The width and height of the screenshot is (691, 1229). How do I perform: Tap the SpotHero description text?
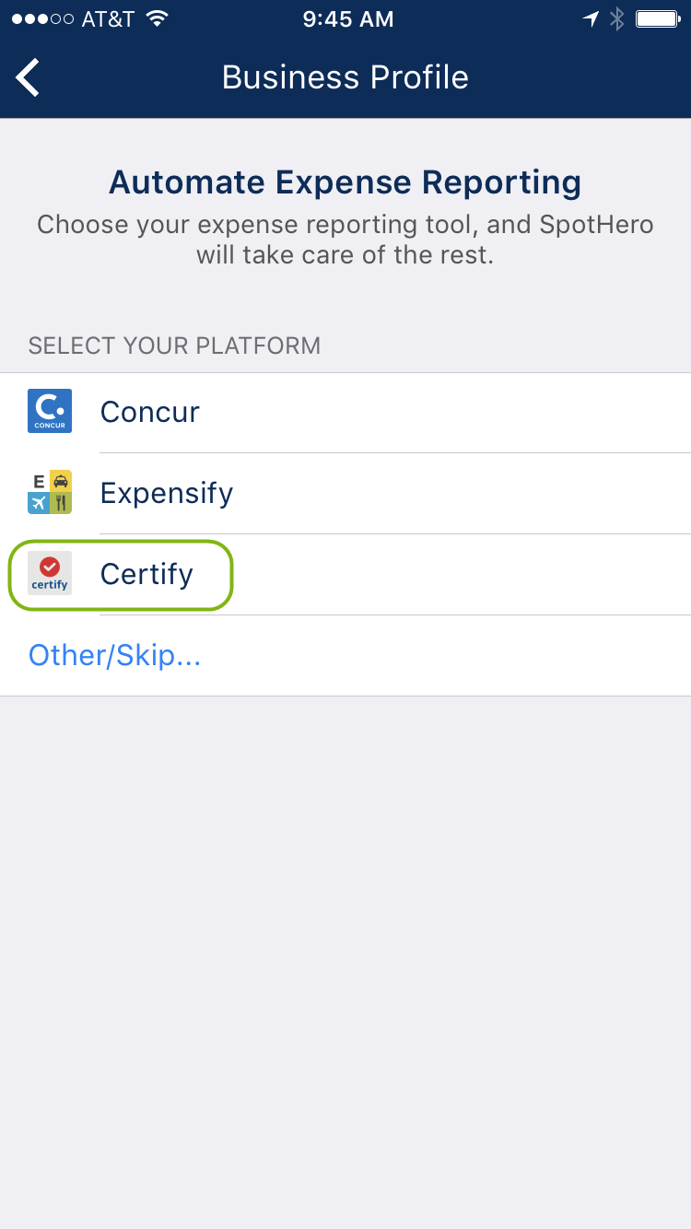click(x=345, y=240)
